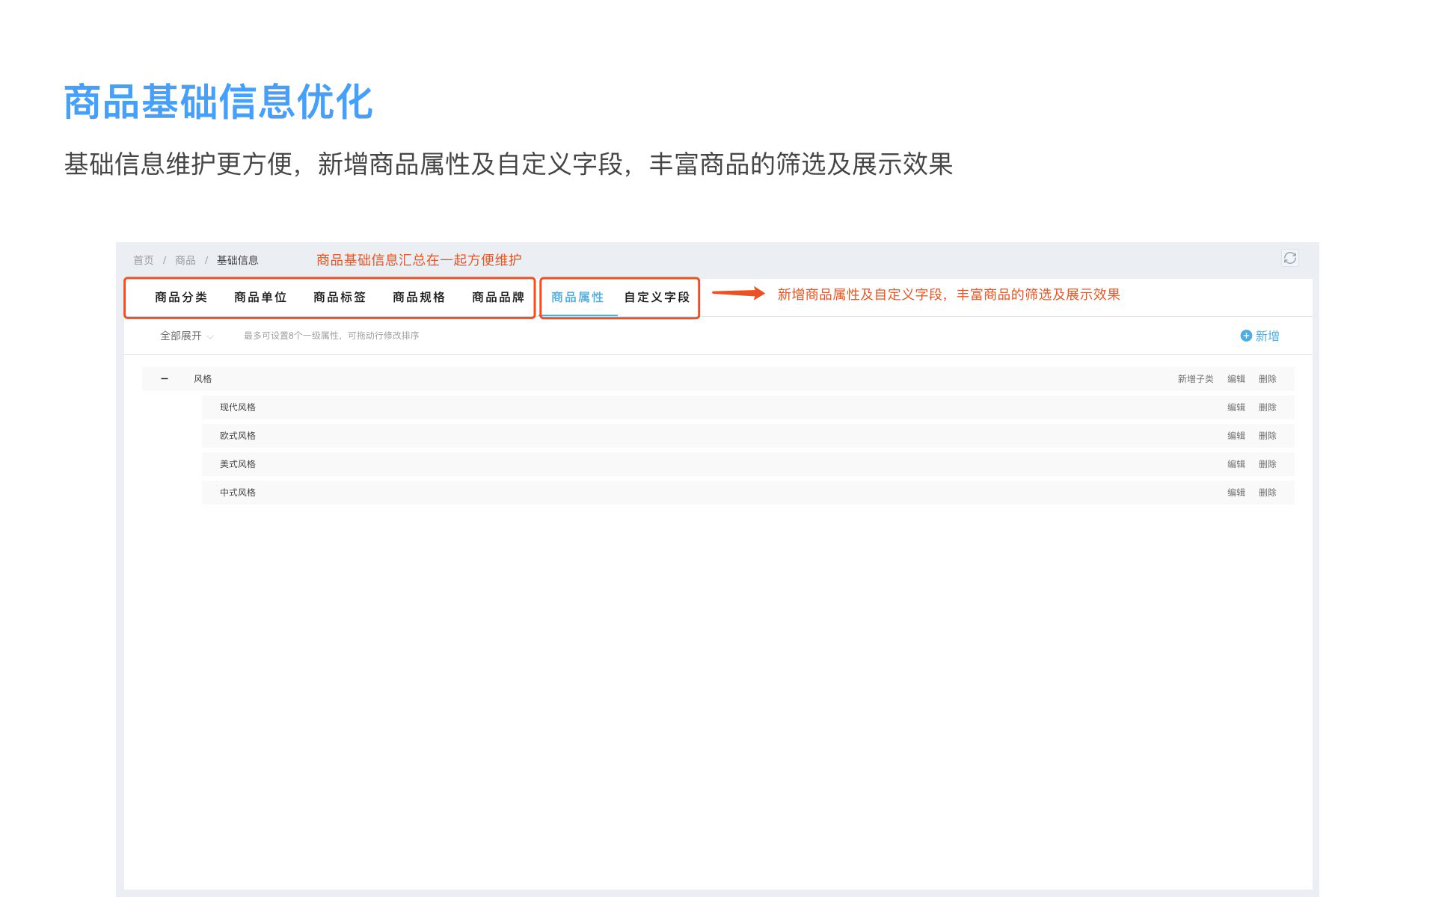Delete the 中式风格 entry
The image size is (1436, 897).
1267,493
